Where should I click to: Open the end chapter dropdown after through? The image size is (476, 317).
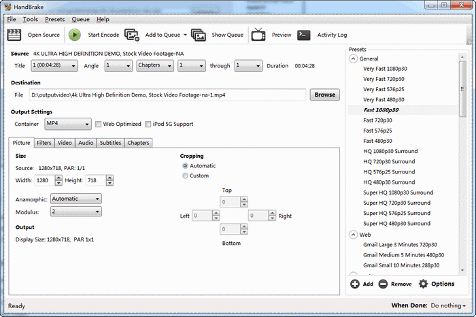(x=248, y=65)
